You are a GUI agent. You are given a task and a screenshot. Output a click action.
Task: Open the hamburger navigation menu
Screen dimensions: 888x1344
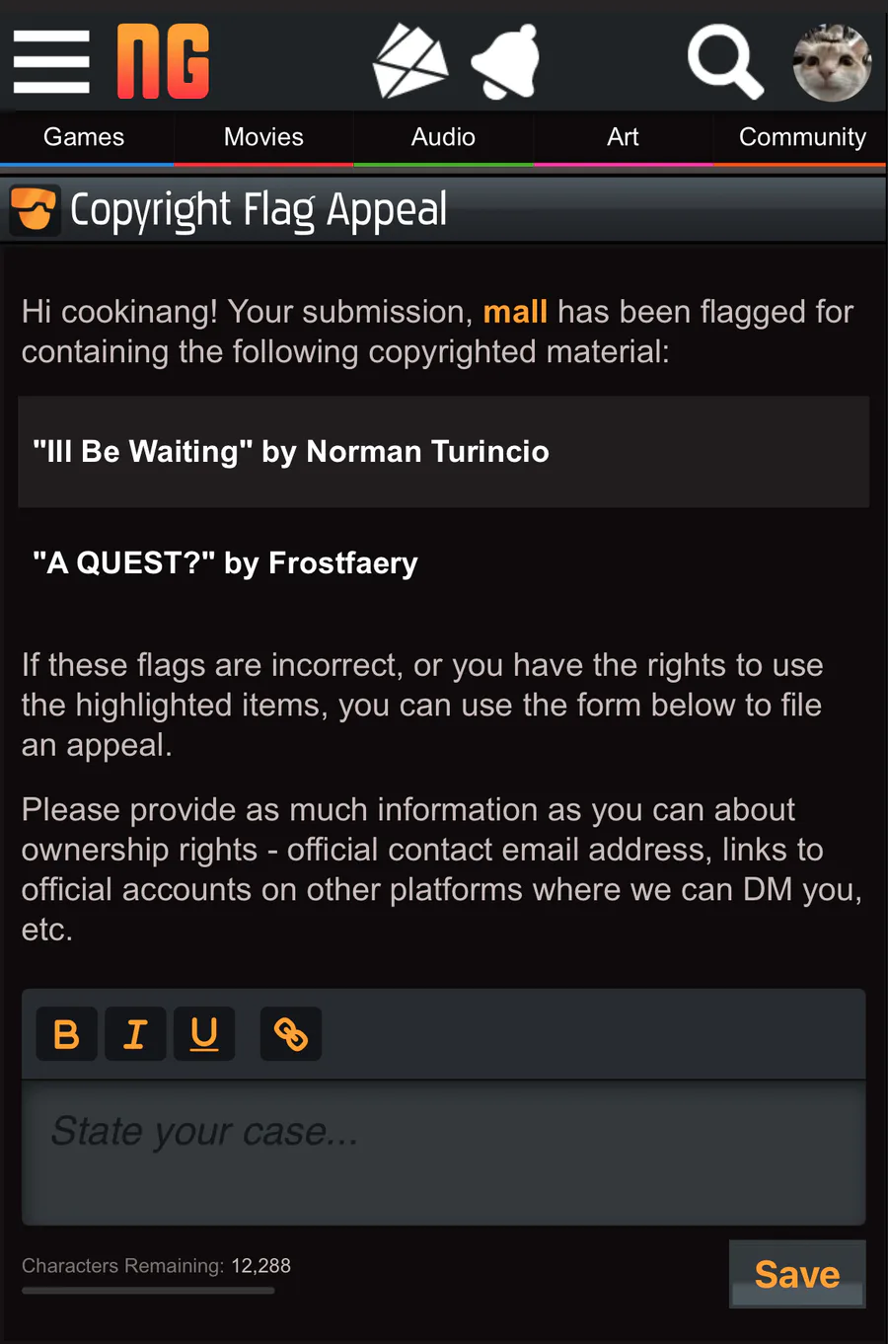pos(51,61)
